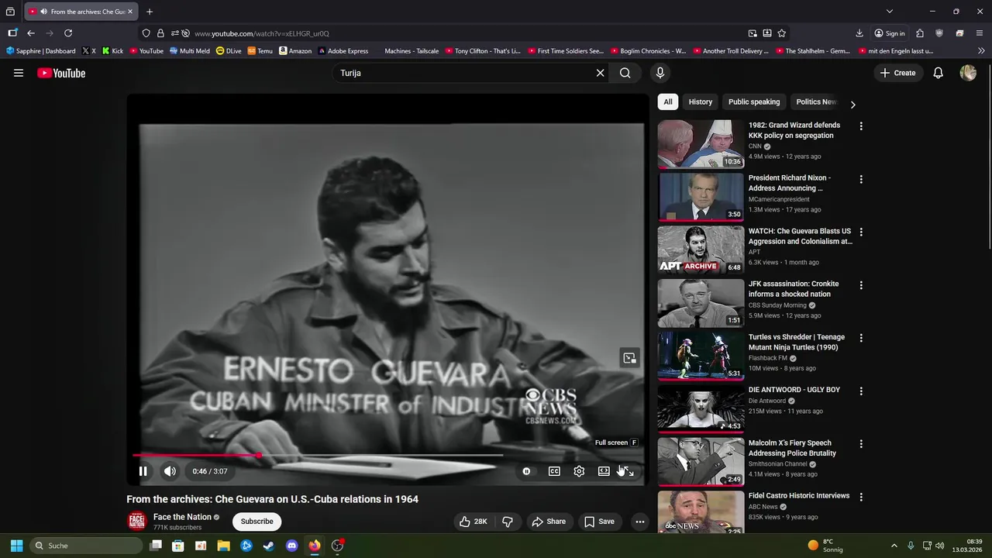992x558 pixels.
Task: Open options for Malcolm X's Fiery Speech
Action: [861, 444]
